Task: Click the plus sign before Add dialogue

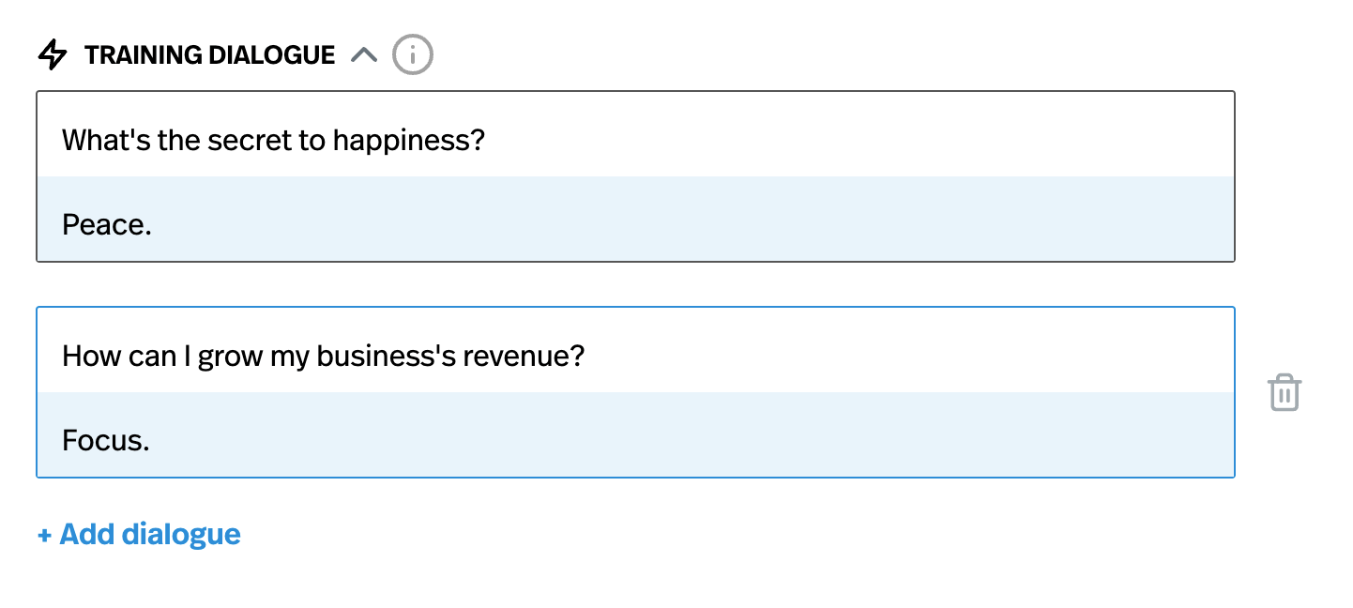Action: click(x=44, y=535)
